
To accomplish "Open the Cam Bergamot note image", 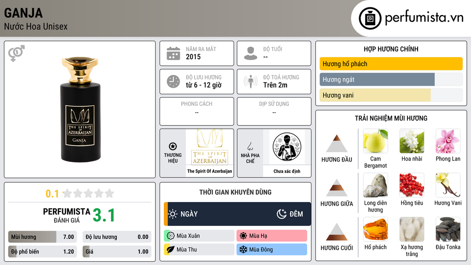I will [x=375, y=141].
